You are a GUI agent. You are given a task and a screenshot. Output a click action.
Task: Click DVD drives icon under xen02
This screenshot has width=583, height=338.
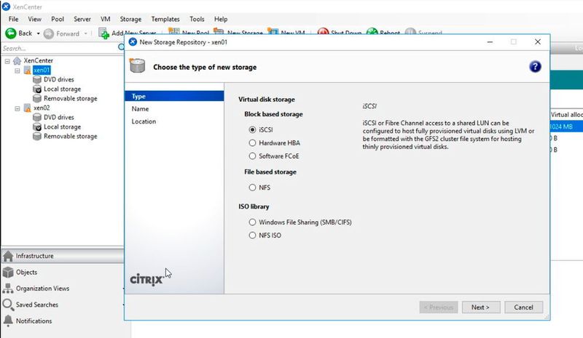(x=37, y=117)
